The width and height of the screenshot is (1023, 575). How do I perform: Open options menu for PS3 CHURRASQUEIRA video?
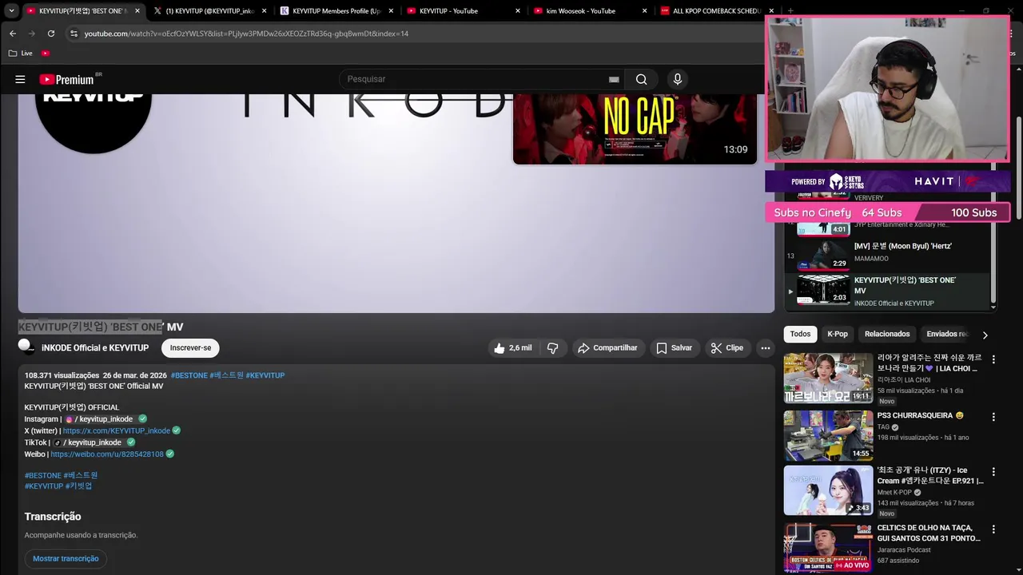pyautogui.click(x=993, y=417)
